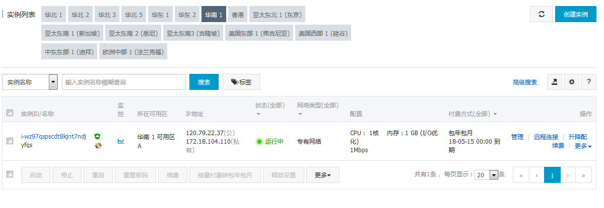Screen dimensions: 604x208
Task: Open instance i-wz97qspscdt8kjnt7ndj link
Action: click(x=53, y=137)
